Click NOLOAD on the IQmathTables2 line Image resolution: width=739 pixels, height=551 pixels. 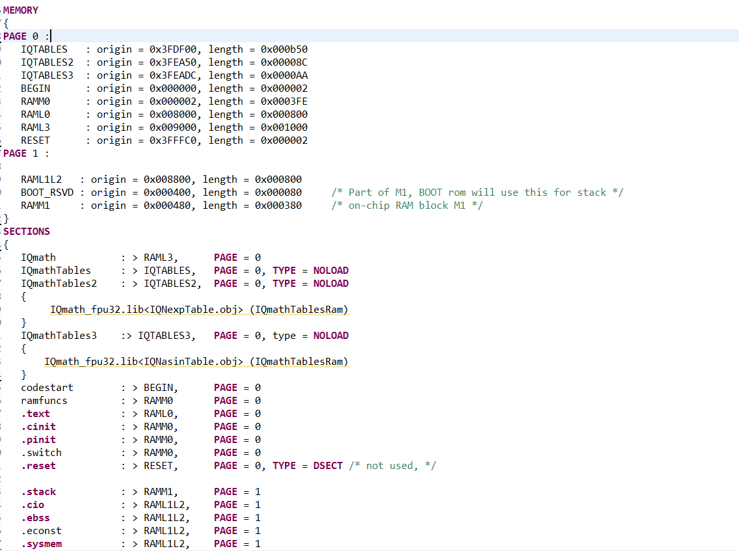(x=331, y=284)
